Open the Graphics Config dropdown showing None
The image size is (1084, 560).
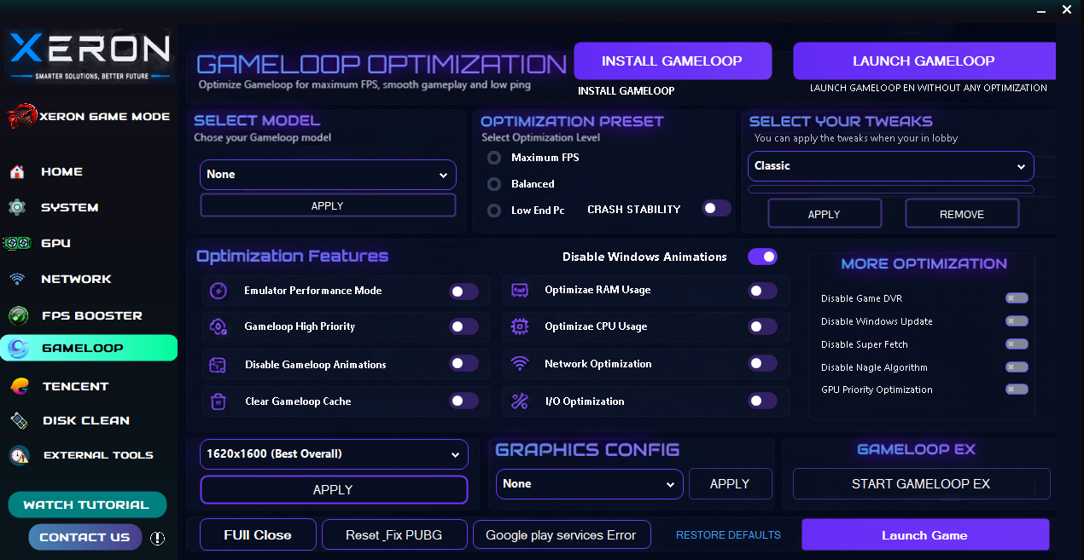point(589,484)
